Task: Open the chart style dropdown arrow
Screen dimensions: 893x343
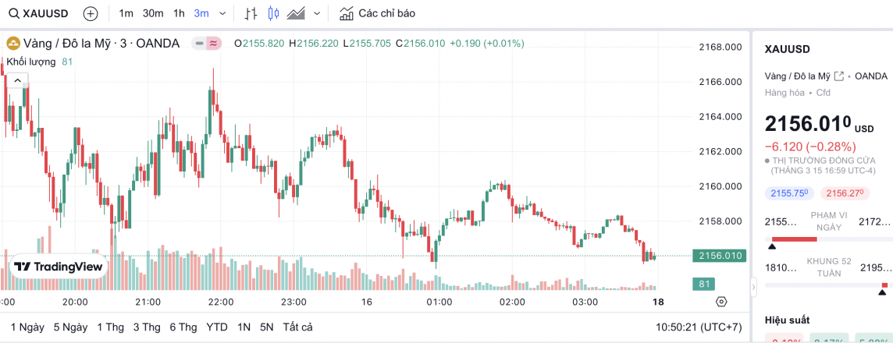Action: (316, 13)
